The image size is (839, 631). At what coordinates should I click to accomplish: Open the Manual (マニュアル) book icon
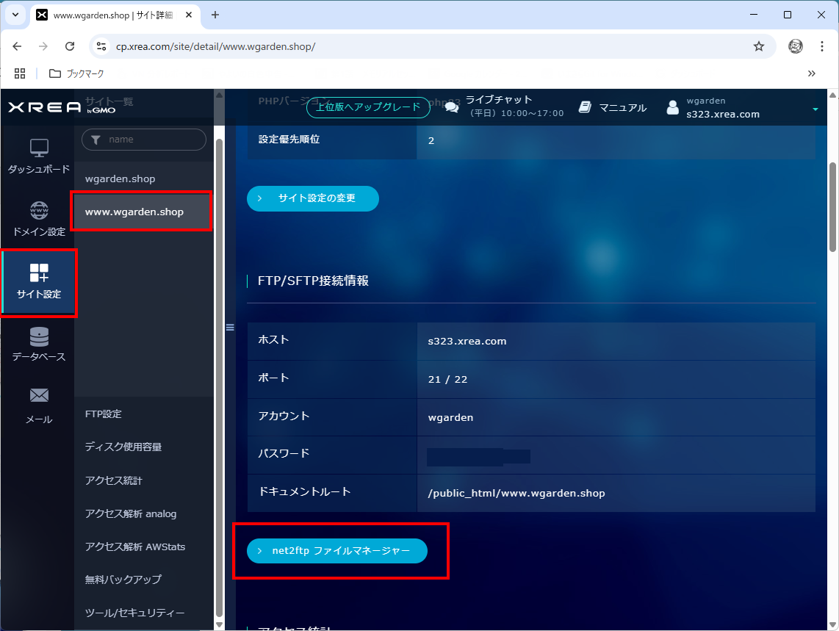point(585,107)
